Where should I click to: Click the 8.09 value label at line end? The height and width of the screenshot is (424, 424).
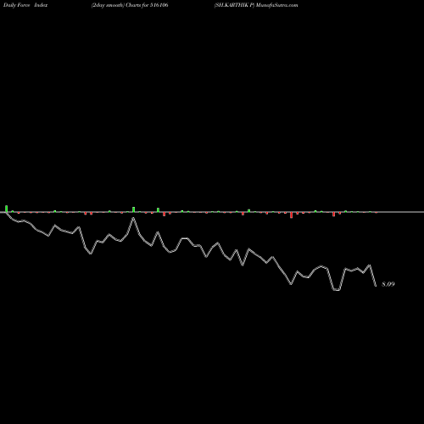point(388,284)
